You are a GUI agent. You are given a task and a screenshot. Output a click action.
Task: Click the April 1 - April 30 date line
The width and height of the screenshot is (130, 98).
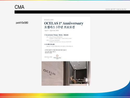pos(51,31)
